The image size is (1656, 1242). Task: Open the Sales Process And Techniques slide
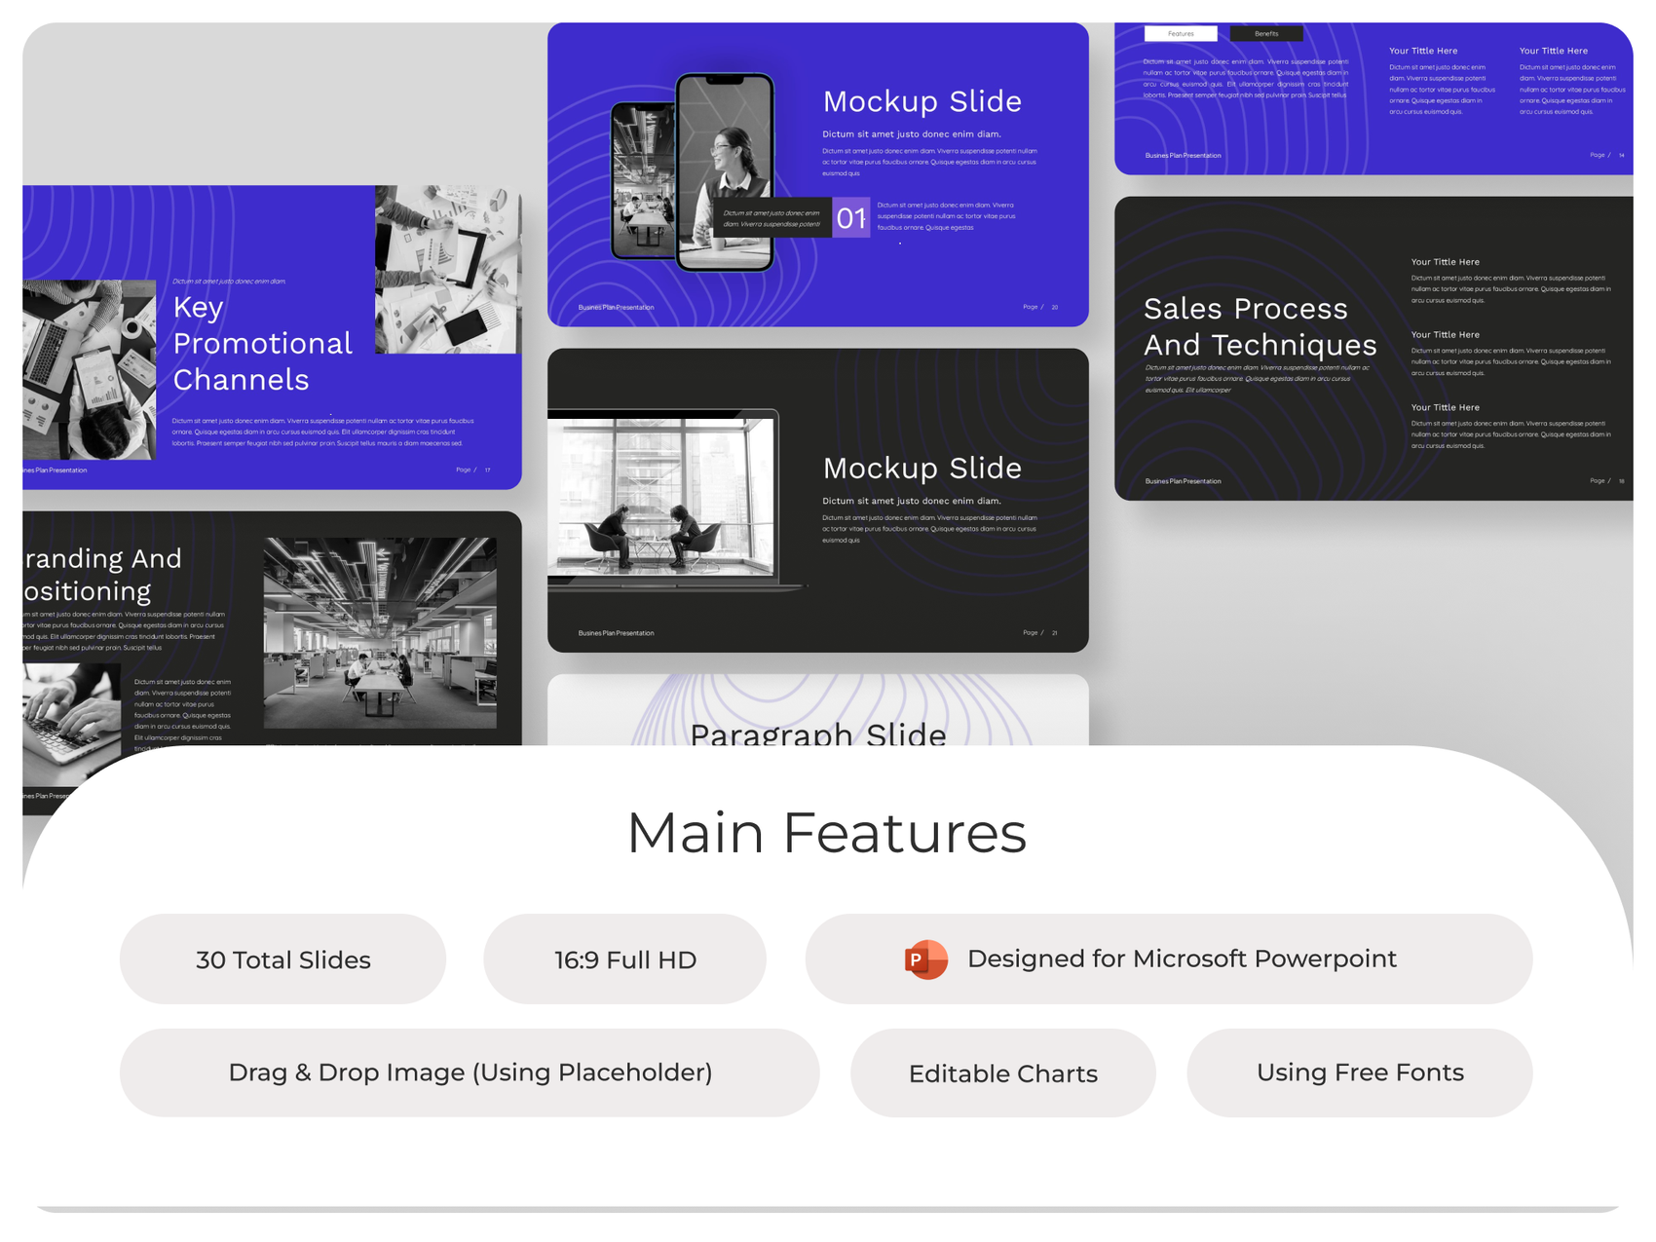[x=1374, y=349]
